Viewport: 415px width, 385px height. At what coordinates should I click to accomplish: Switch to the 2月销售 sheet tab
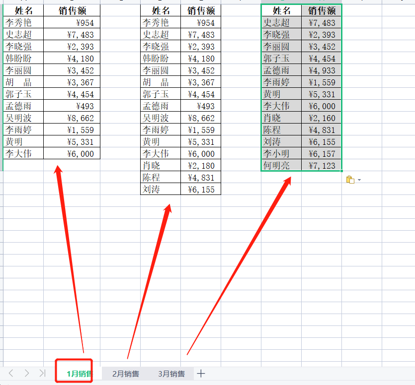[126, 374]
